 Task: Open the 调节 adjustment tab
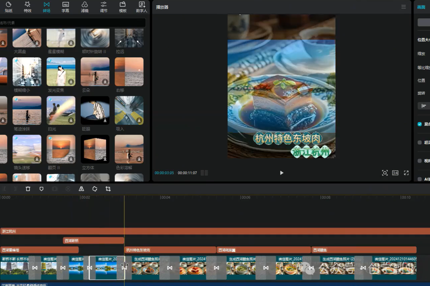pyautogui.click(x=104, y=7)
